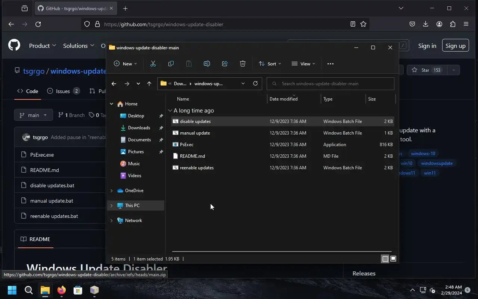478x299 pixels.
Task: Open taskbar Search
Action: (x=28, y=290)
